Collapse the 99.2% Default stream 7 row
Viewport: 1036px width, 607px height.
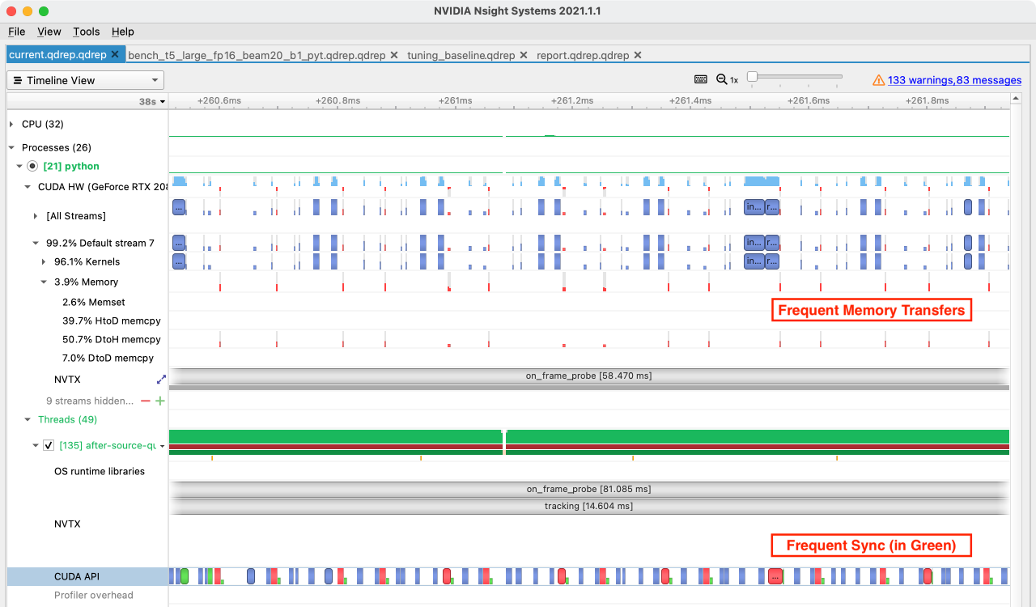coord(36,243)
